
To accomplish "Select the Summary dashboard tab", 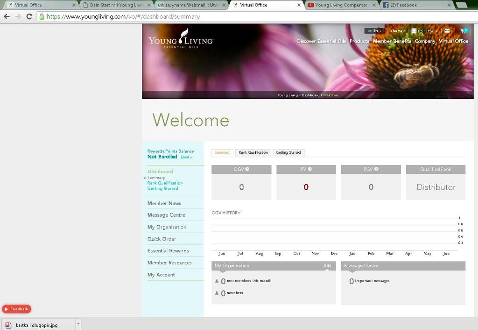I will 222,152.
